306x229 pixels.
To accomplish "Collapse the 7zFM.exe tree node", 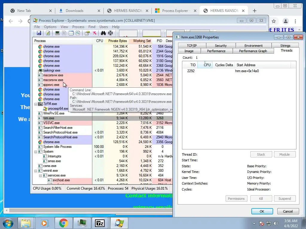I will pos(36,104).
